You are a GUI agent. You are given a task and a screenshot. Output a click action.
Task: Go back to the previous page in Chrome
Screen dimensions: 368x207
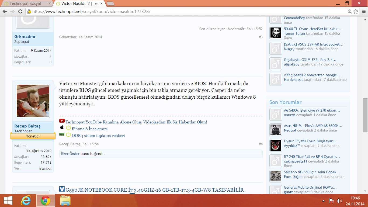tap(5, 11)
